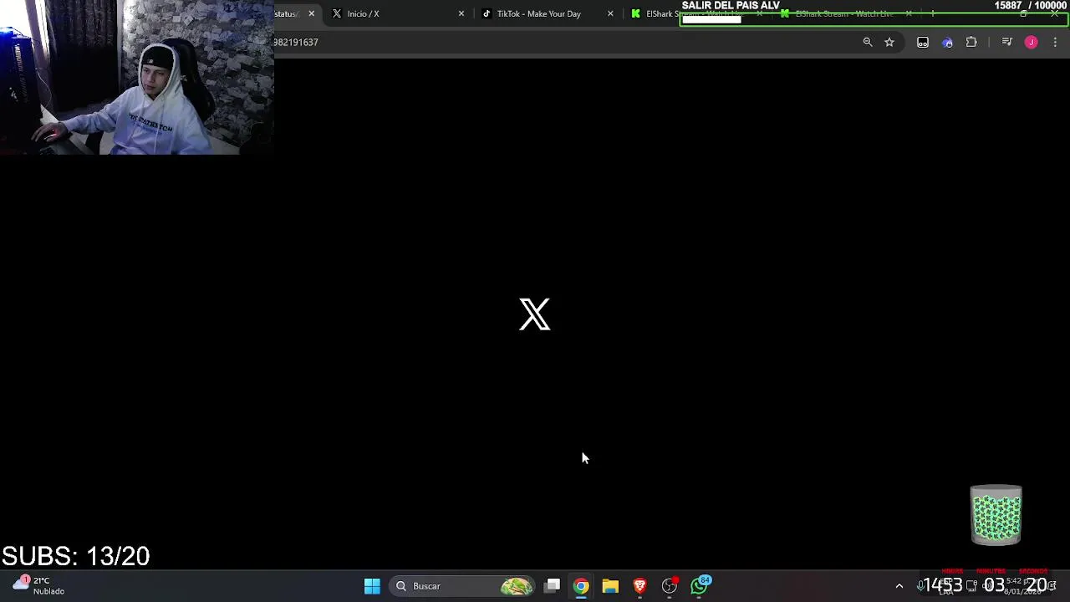Click the purple-blue extension icon
Image resolution: width=1070 pixels, height=602 pixels.
point(947,42)
